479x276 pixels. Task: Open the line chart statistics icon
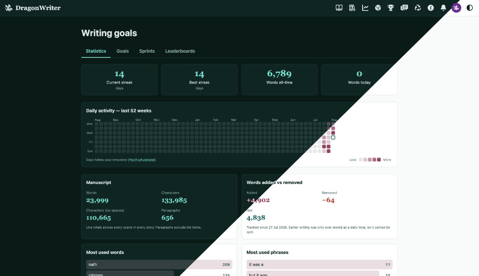pyautogui.click(x=365, y=8)
